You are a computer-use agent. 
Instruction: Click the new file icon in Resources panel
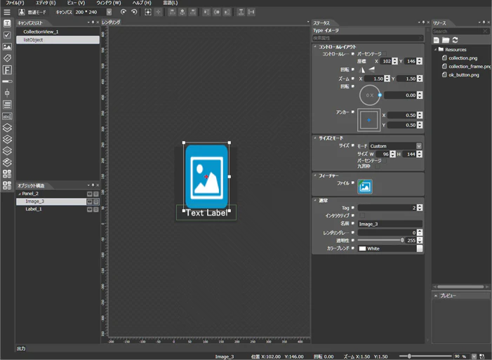pyautogui.click(x=436, y=40)
